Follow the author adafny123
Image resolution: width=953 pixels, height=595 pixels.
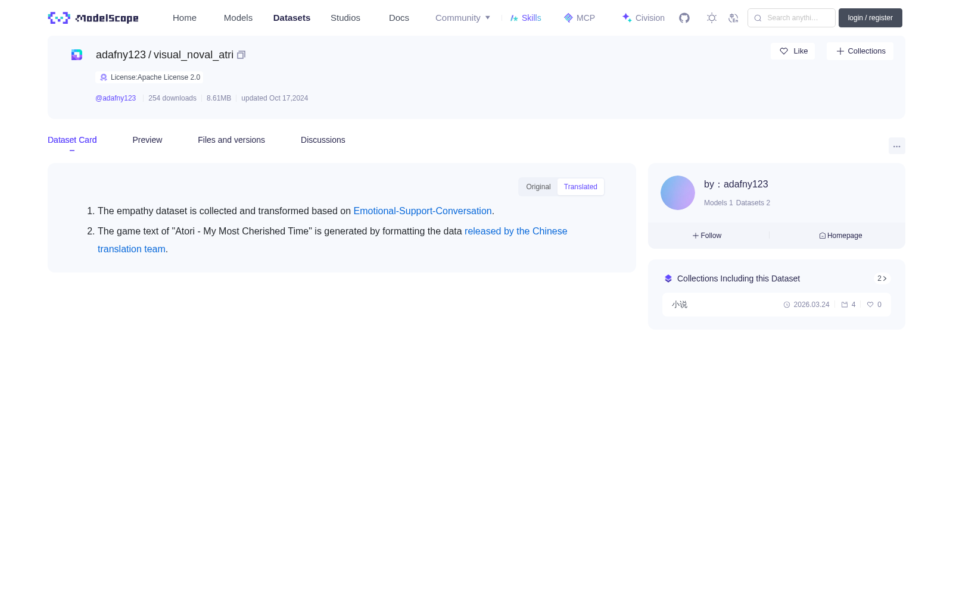point(707,236)
